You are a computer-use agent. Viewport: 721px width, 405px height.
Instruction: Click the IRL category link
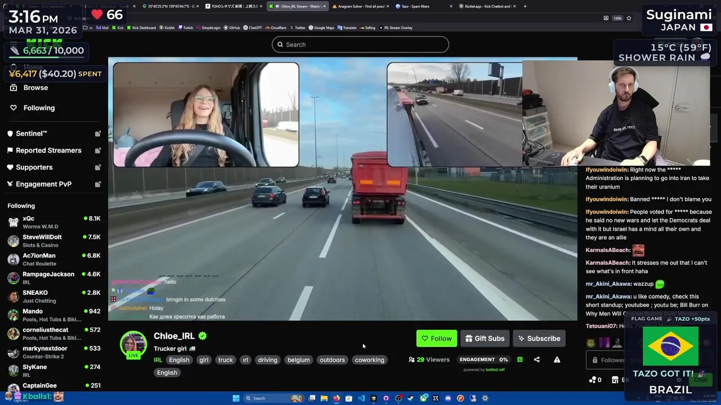pyautogui.click(x=158, y=360)
